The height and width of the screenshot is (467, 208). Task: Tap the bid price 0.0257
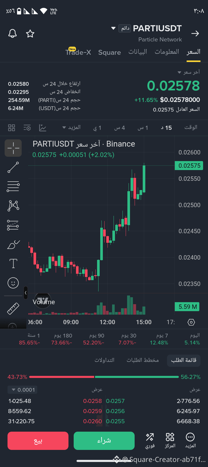click(115, 401)
